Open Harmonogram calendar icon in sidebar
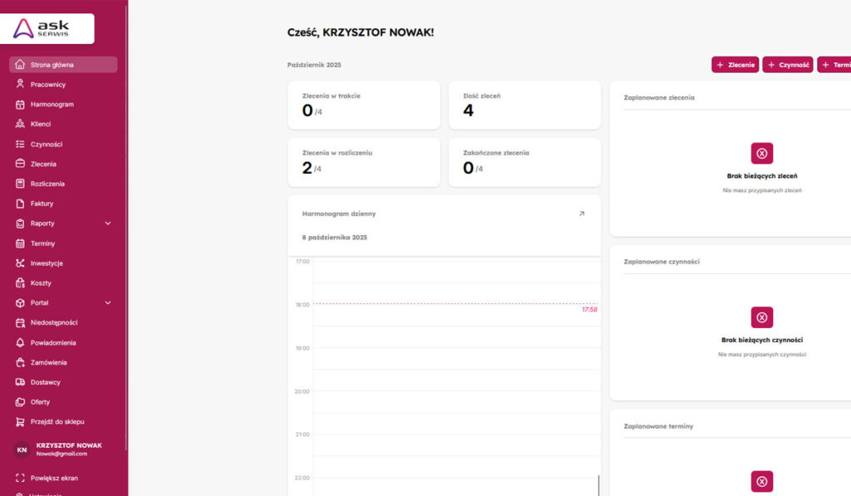The height and width of the screenshot is (496, 851). (x=21, y=105)
